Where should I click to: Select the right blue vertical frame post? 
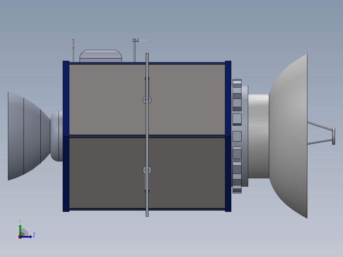tap(228, 136)
